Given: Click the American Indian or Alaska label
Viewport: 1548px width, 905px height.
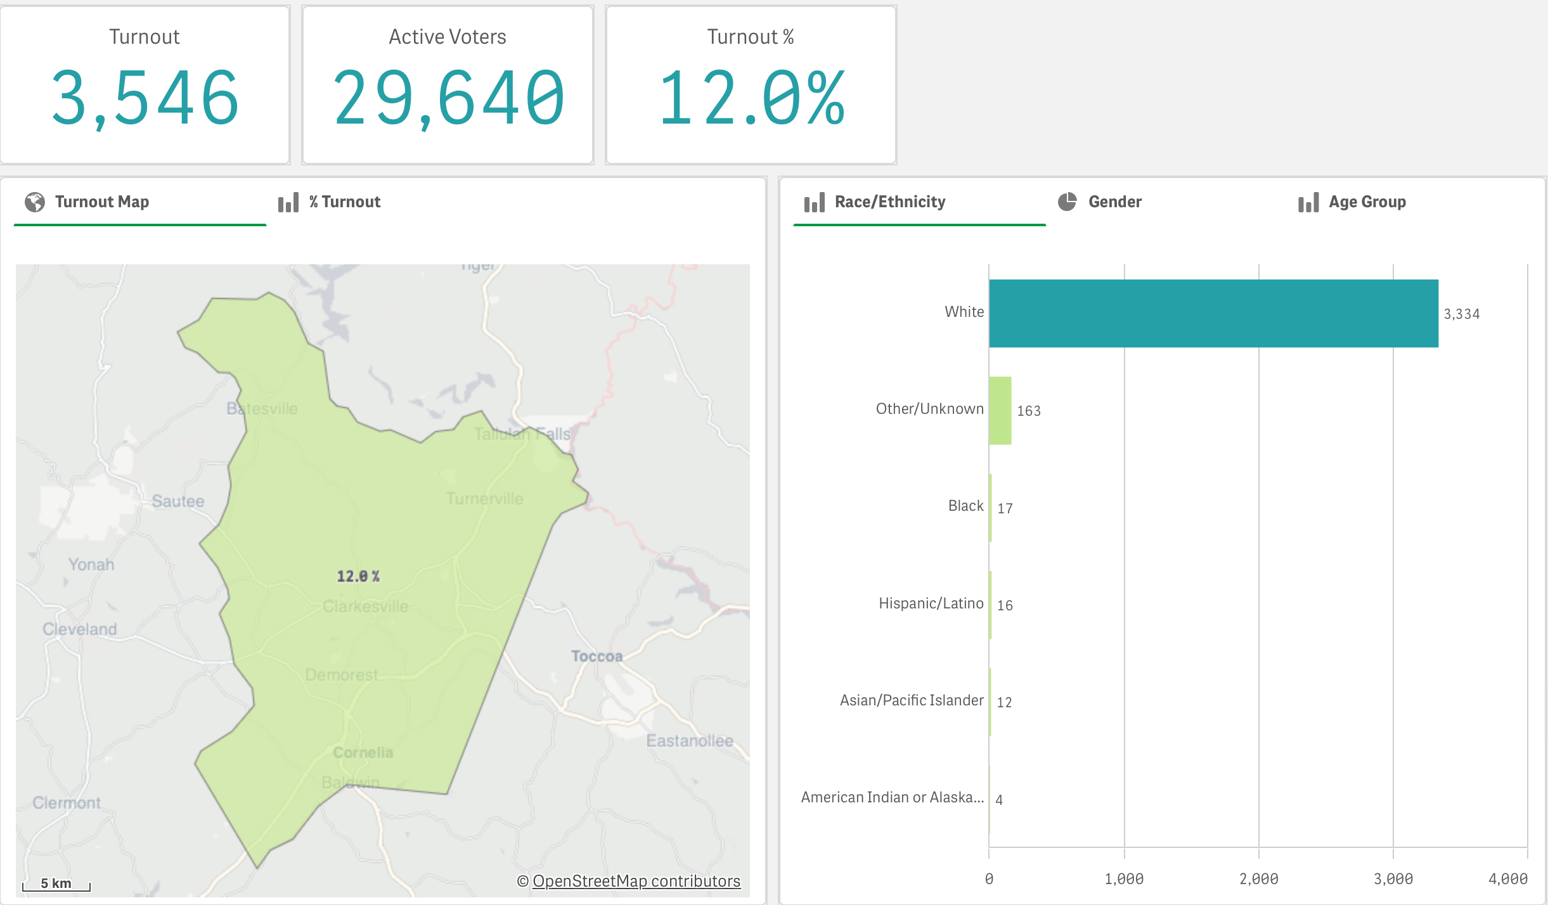Looking at the screenshot, I should [x=892, y=797].
